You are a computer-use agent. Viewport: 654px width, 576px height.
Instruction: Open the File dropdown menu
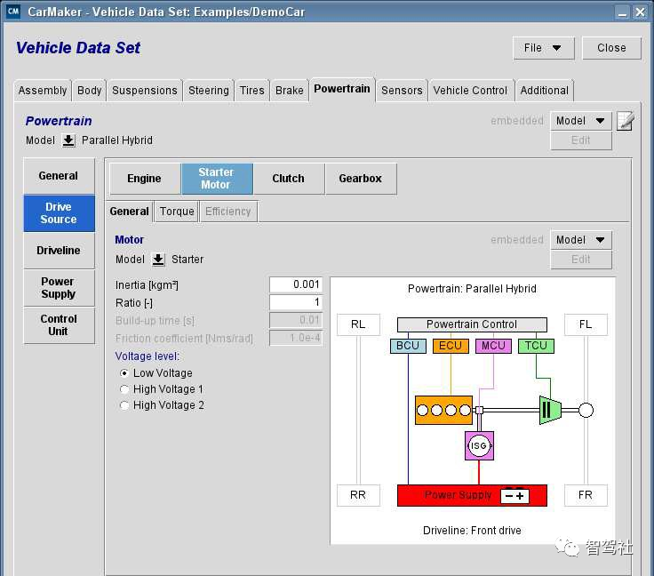click(543, 48)
